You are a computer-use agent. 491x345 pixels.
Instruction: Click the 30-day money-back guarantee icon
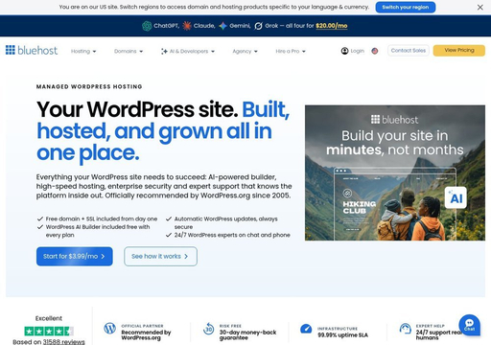(x=209, y=329)
